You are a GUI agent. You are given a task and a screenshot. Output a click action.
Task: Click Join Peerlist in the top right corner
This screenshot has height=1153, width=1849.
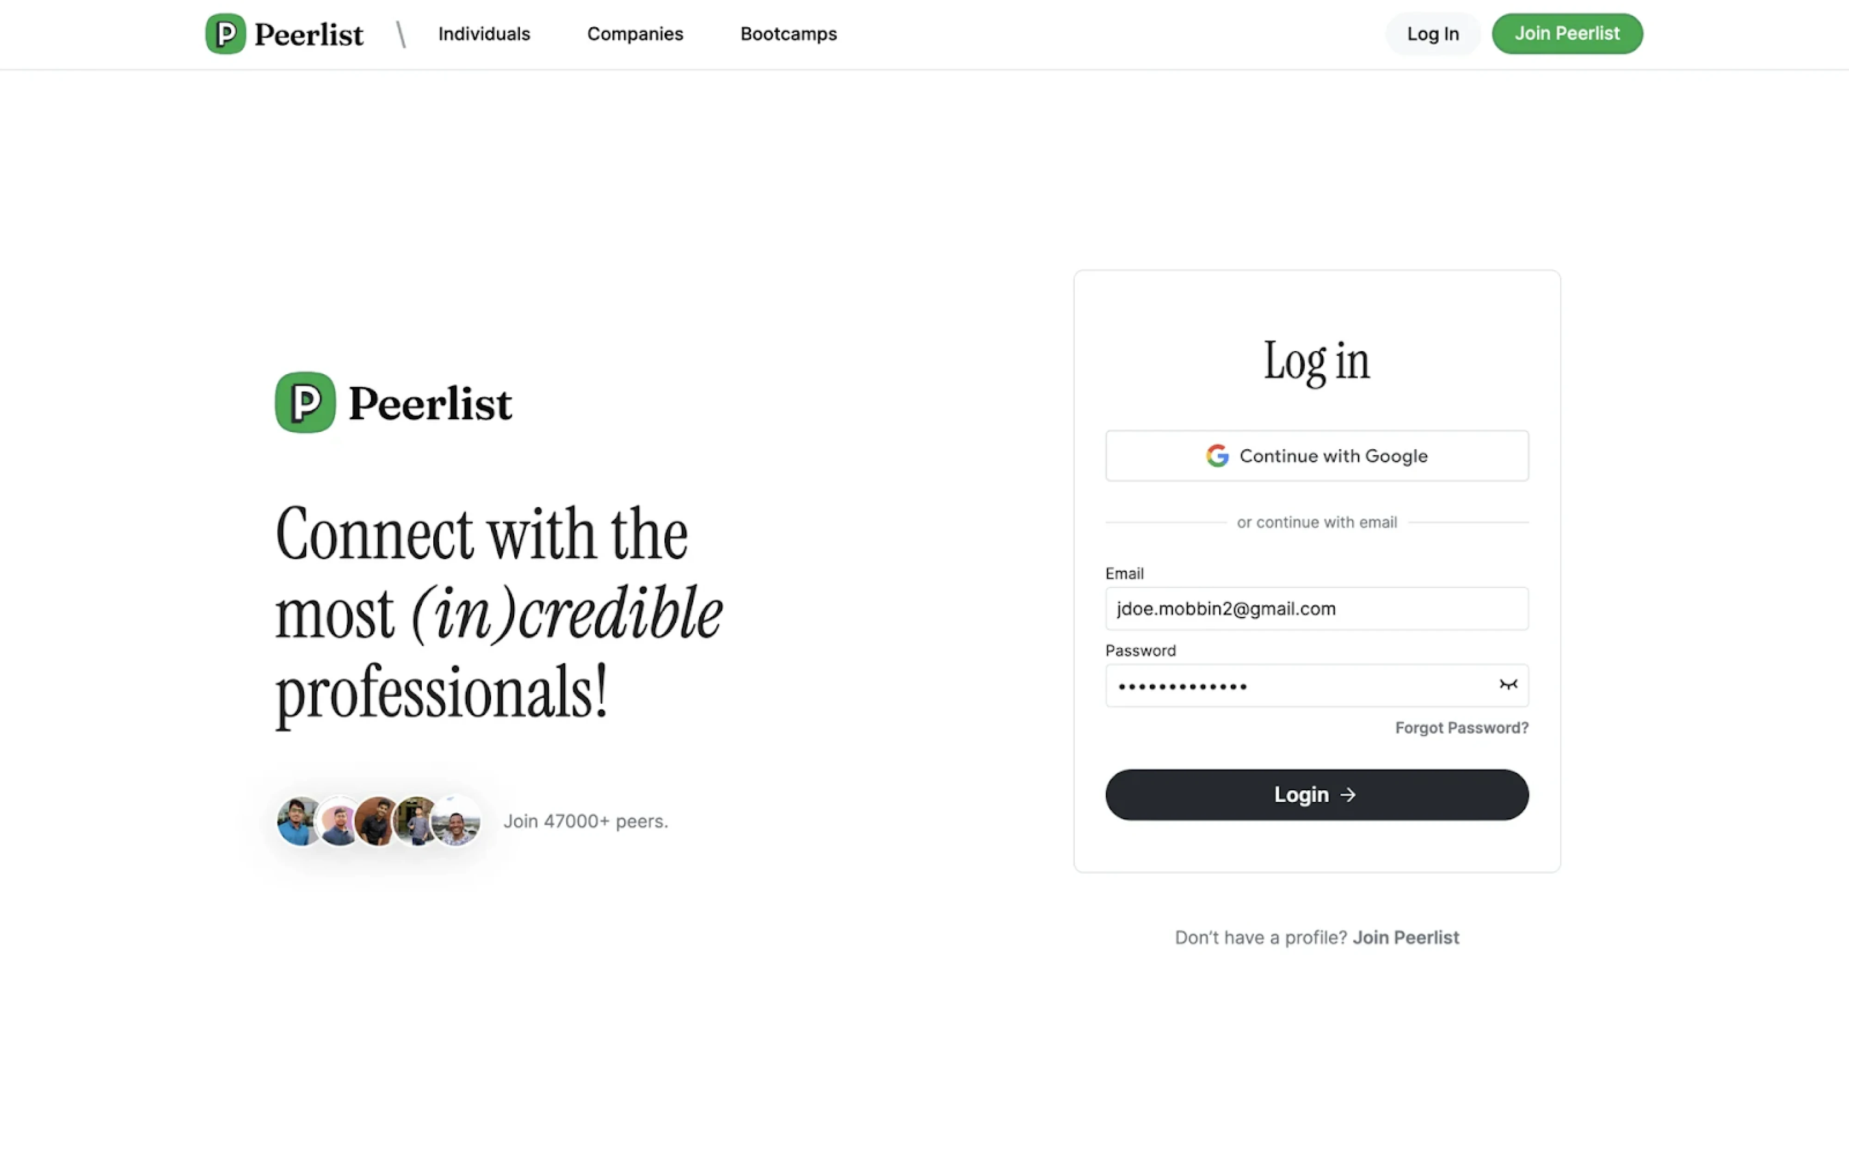(x=1567, y=34)
